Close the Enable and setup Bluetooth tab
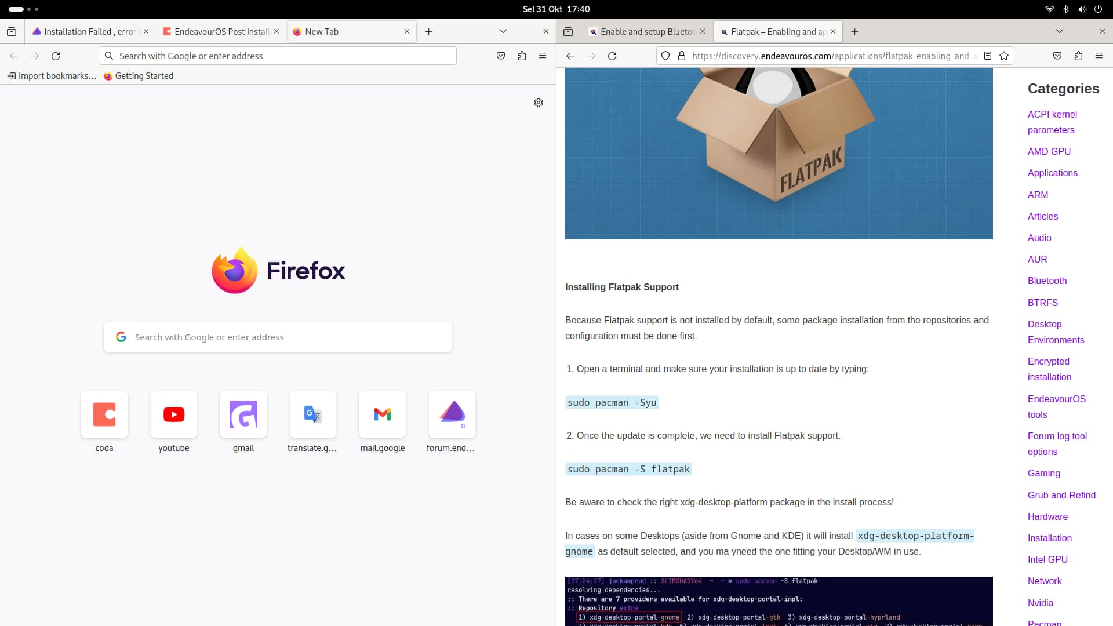Viewport: 1113px width, 626px height. (703, 31)
